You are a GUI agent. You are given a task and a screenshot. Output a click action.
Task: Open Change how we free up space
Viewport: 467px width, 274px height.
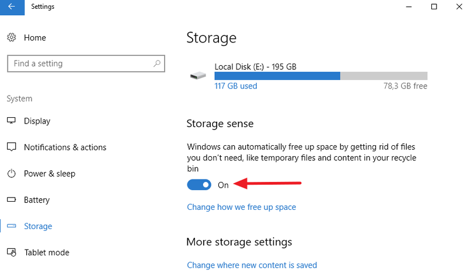click(241, 207)
